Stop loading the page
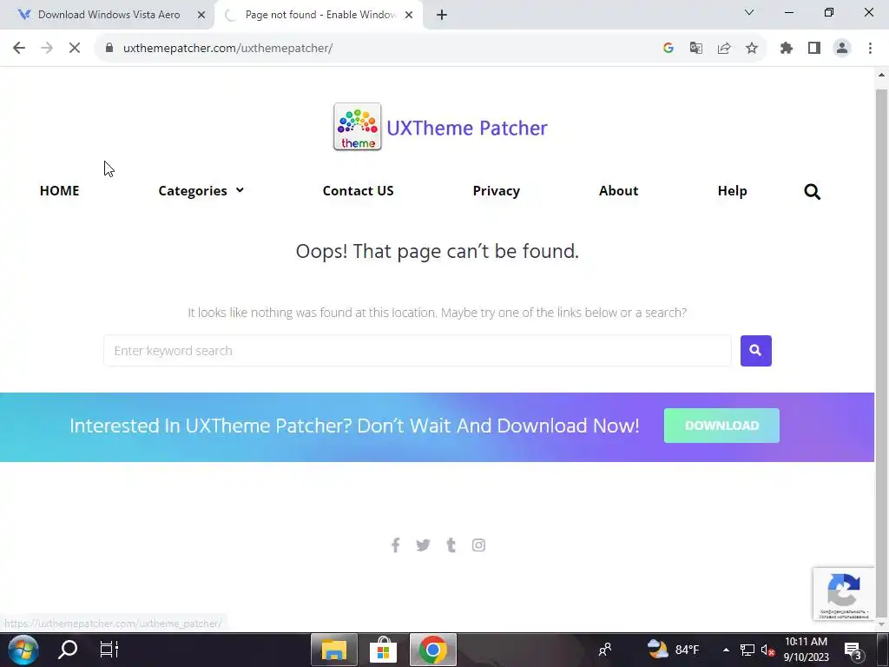 75,49
